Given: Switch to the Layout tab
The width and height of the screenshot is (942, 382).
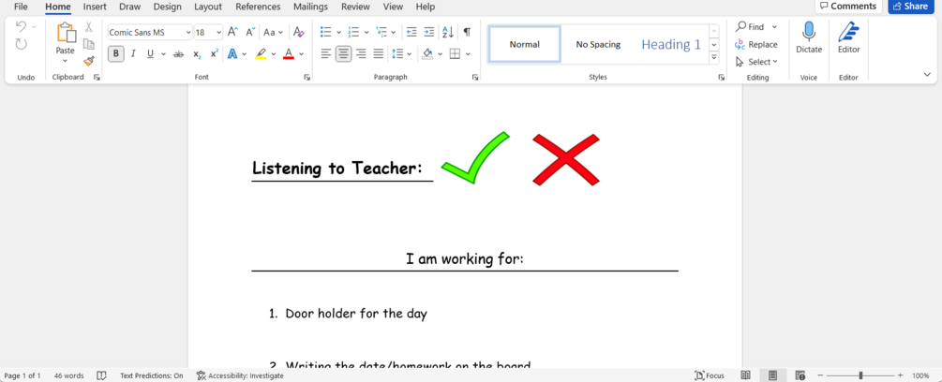Looking at the screenshot, I should 208,7.
